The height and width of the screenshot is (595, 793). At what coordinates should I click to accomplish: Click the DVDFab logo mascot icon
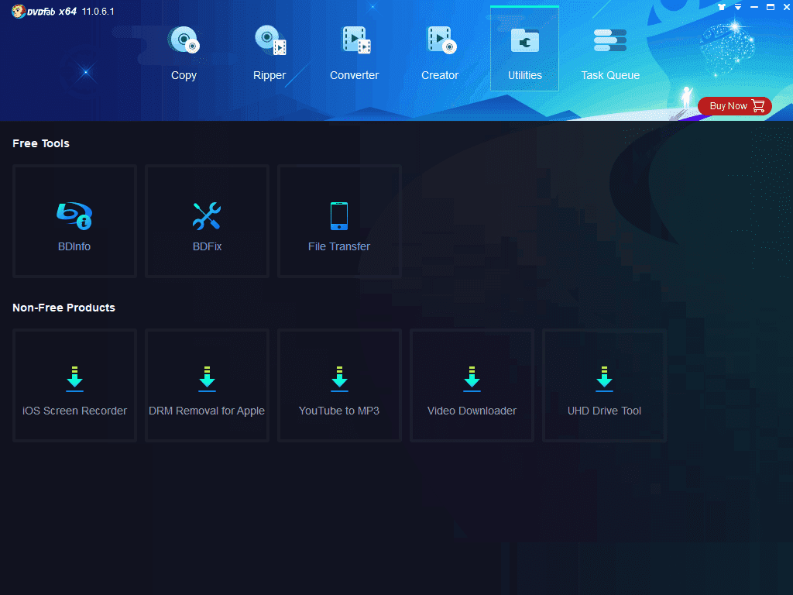pyautogui.click(x=19, y=11)
